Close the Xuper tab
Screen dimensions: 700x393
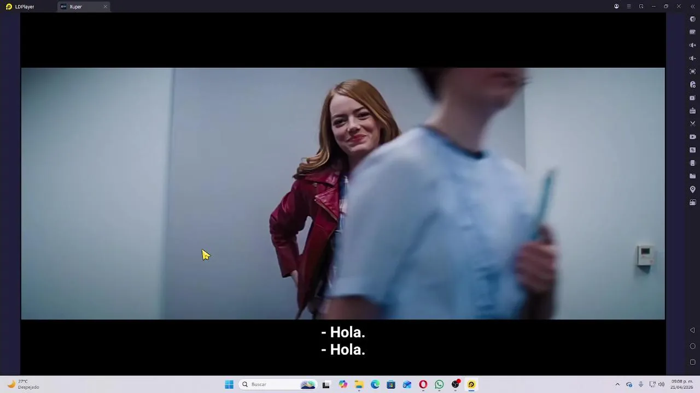(105, 7)
